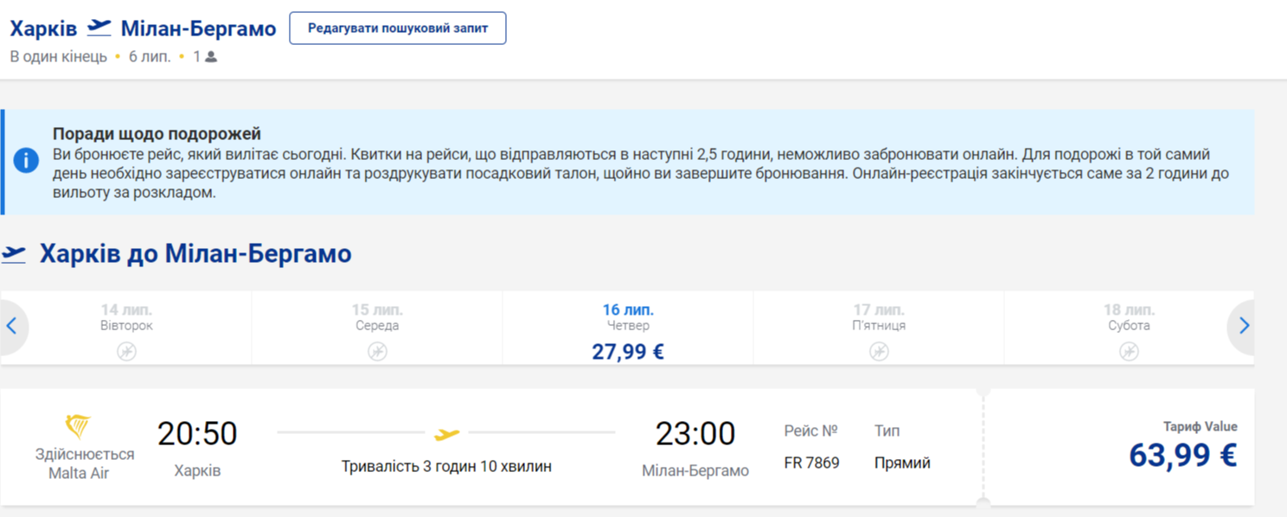
Task: Click the no-flights icon under 14 лип.
Action: pyautogui.click(x=126, y=351)
